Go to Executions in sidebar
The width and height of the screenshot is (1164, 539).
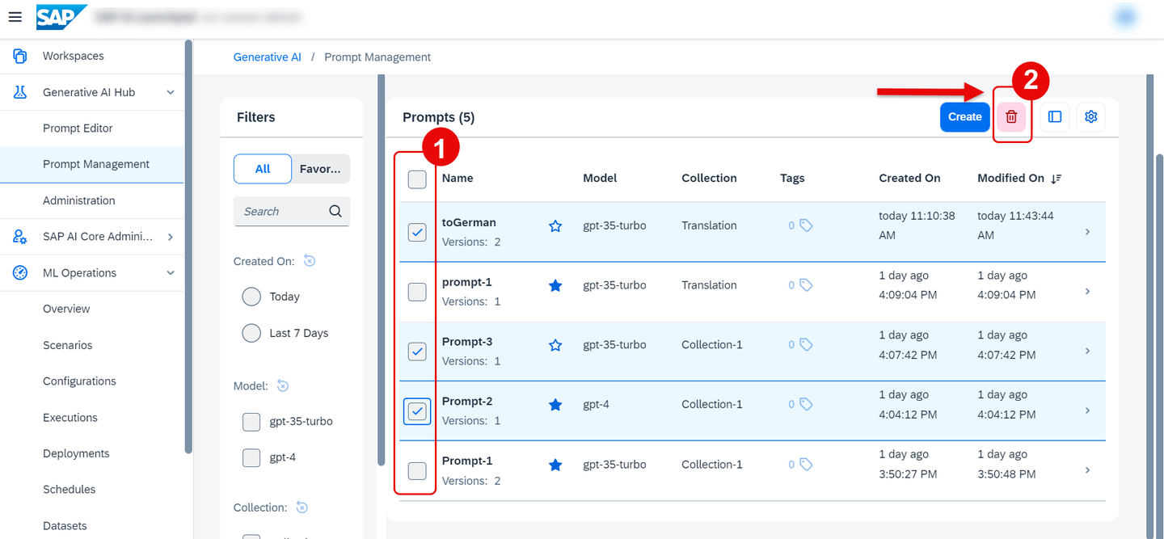(x=92, y=418)
